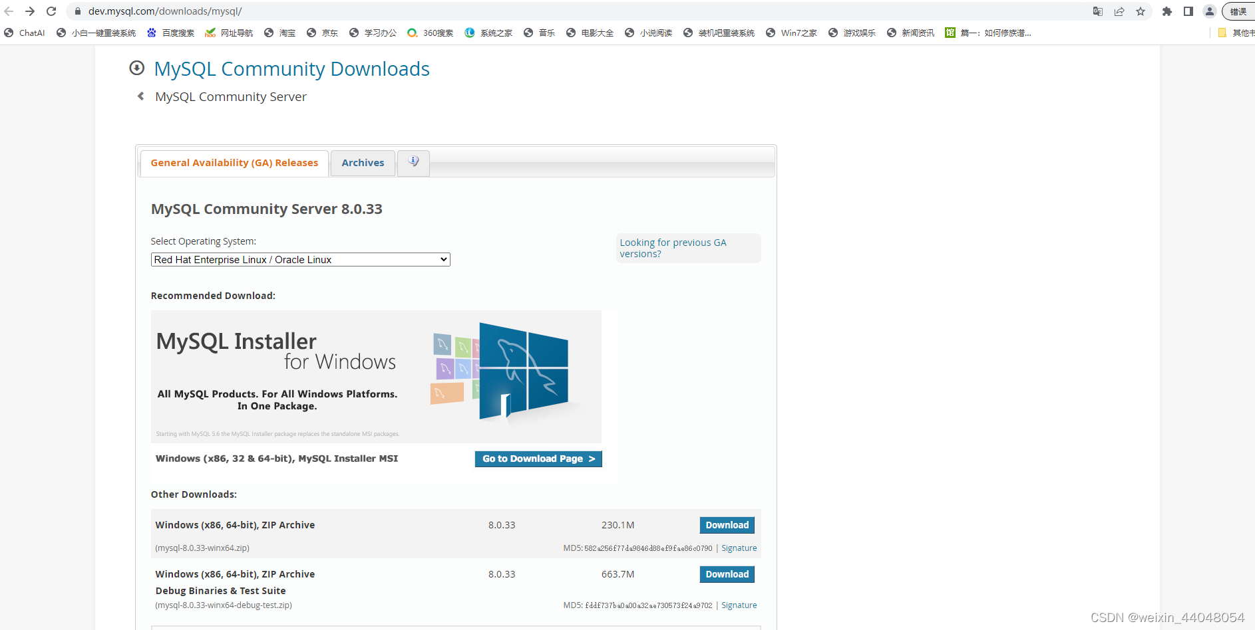Open Signature link for winx64-debug-test.zip
1255x630 pixels.
(x=739, y=605)
